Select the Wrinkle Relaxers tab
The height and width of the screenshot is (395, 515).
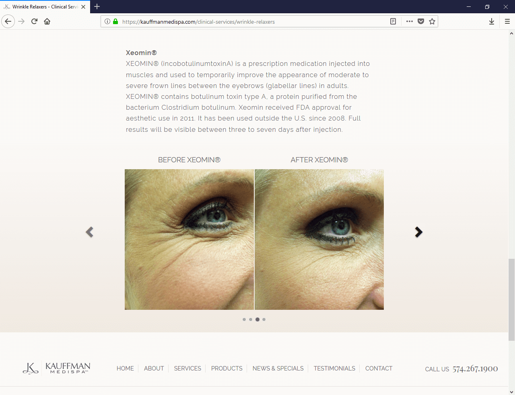click(45, 7)
